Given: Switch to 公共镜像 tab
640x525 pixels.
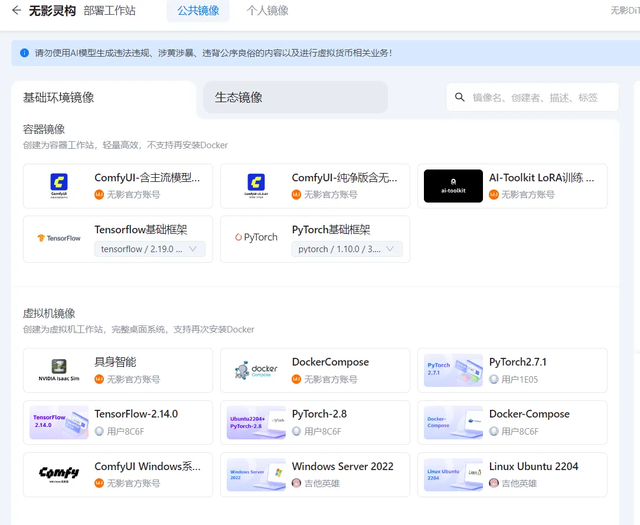Looking at the screenshot, I should pos(198,11).
